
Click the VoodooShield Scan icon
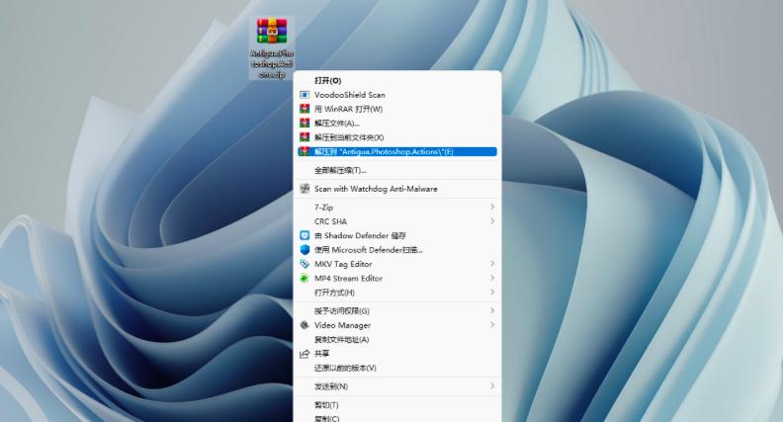[304, 95]
